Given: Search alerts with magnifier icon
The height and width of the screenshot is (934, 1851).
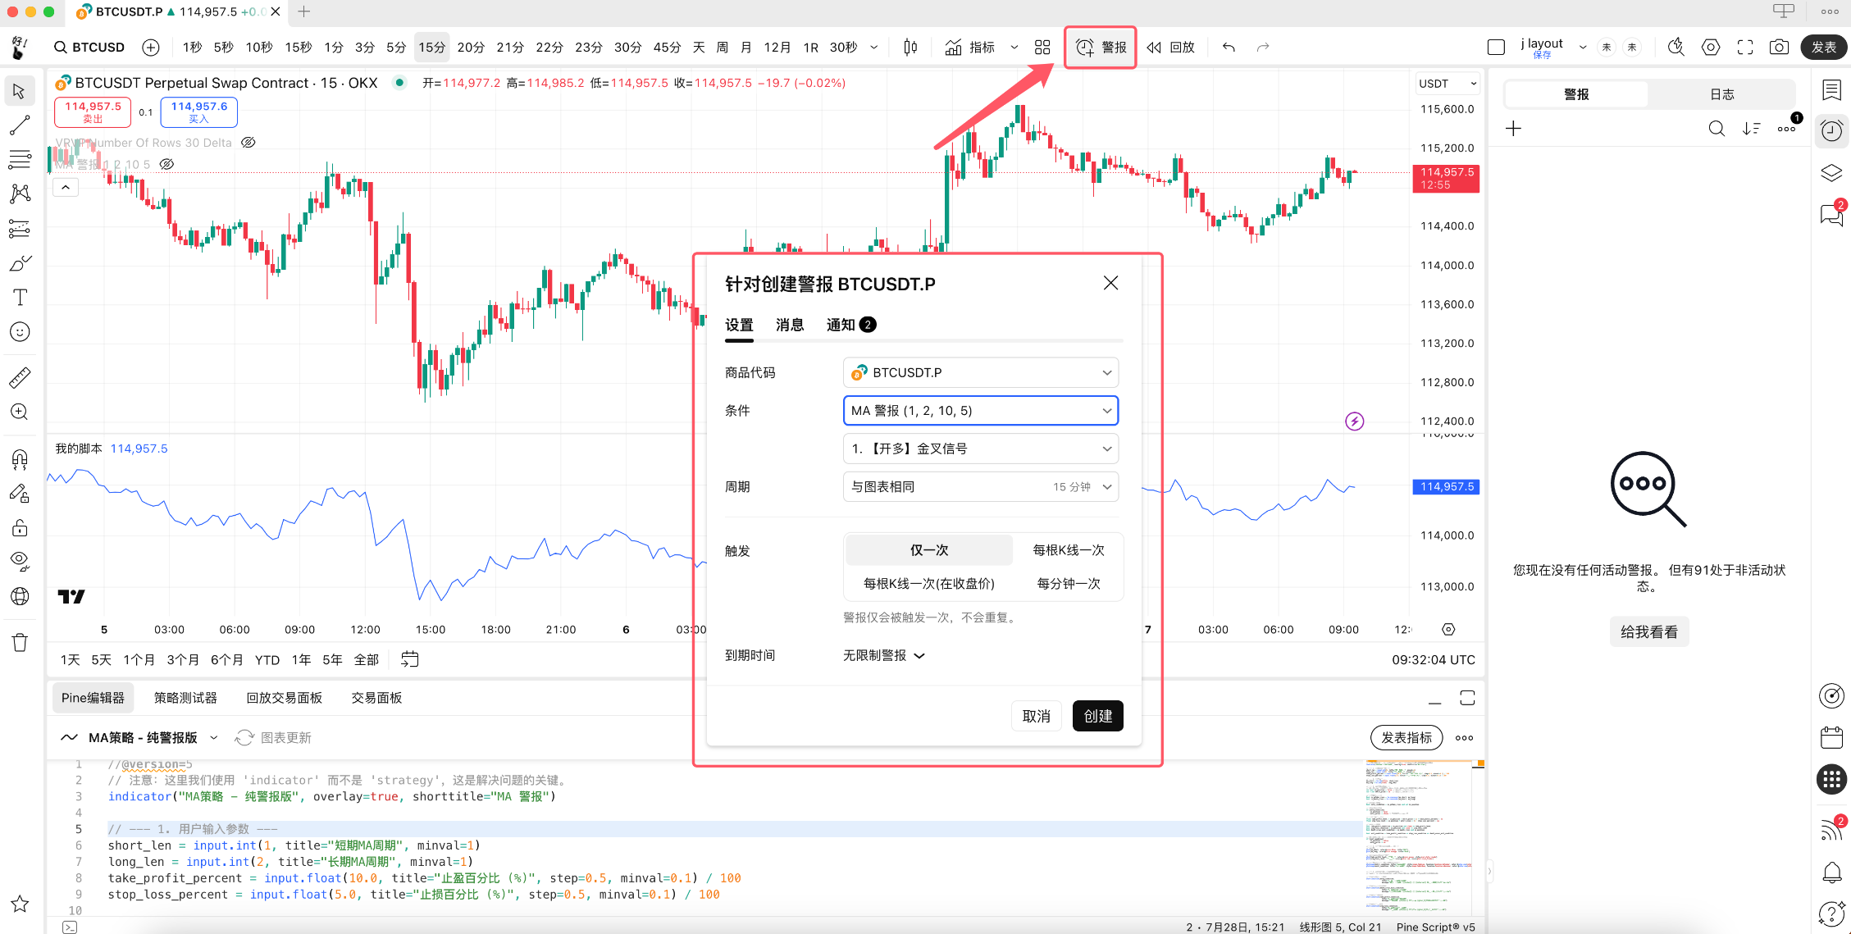Looking at the screenshot, I should 1717,129.
